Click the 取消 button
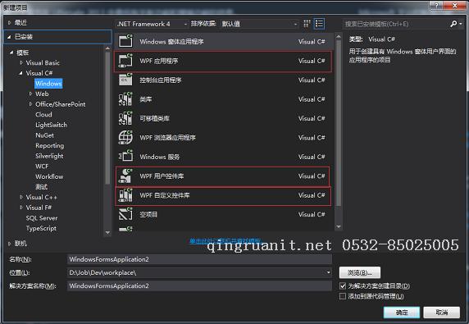This screenshot has height=324, width=469. [x=442, y=313]
